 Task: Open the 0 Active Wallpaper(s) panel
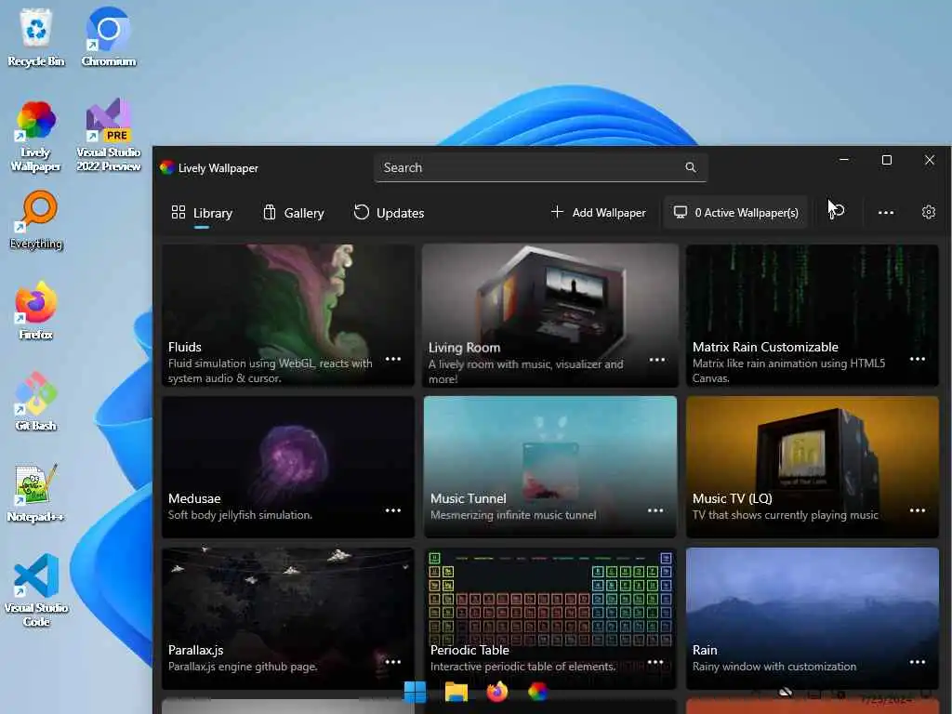(736, 213)
